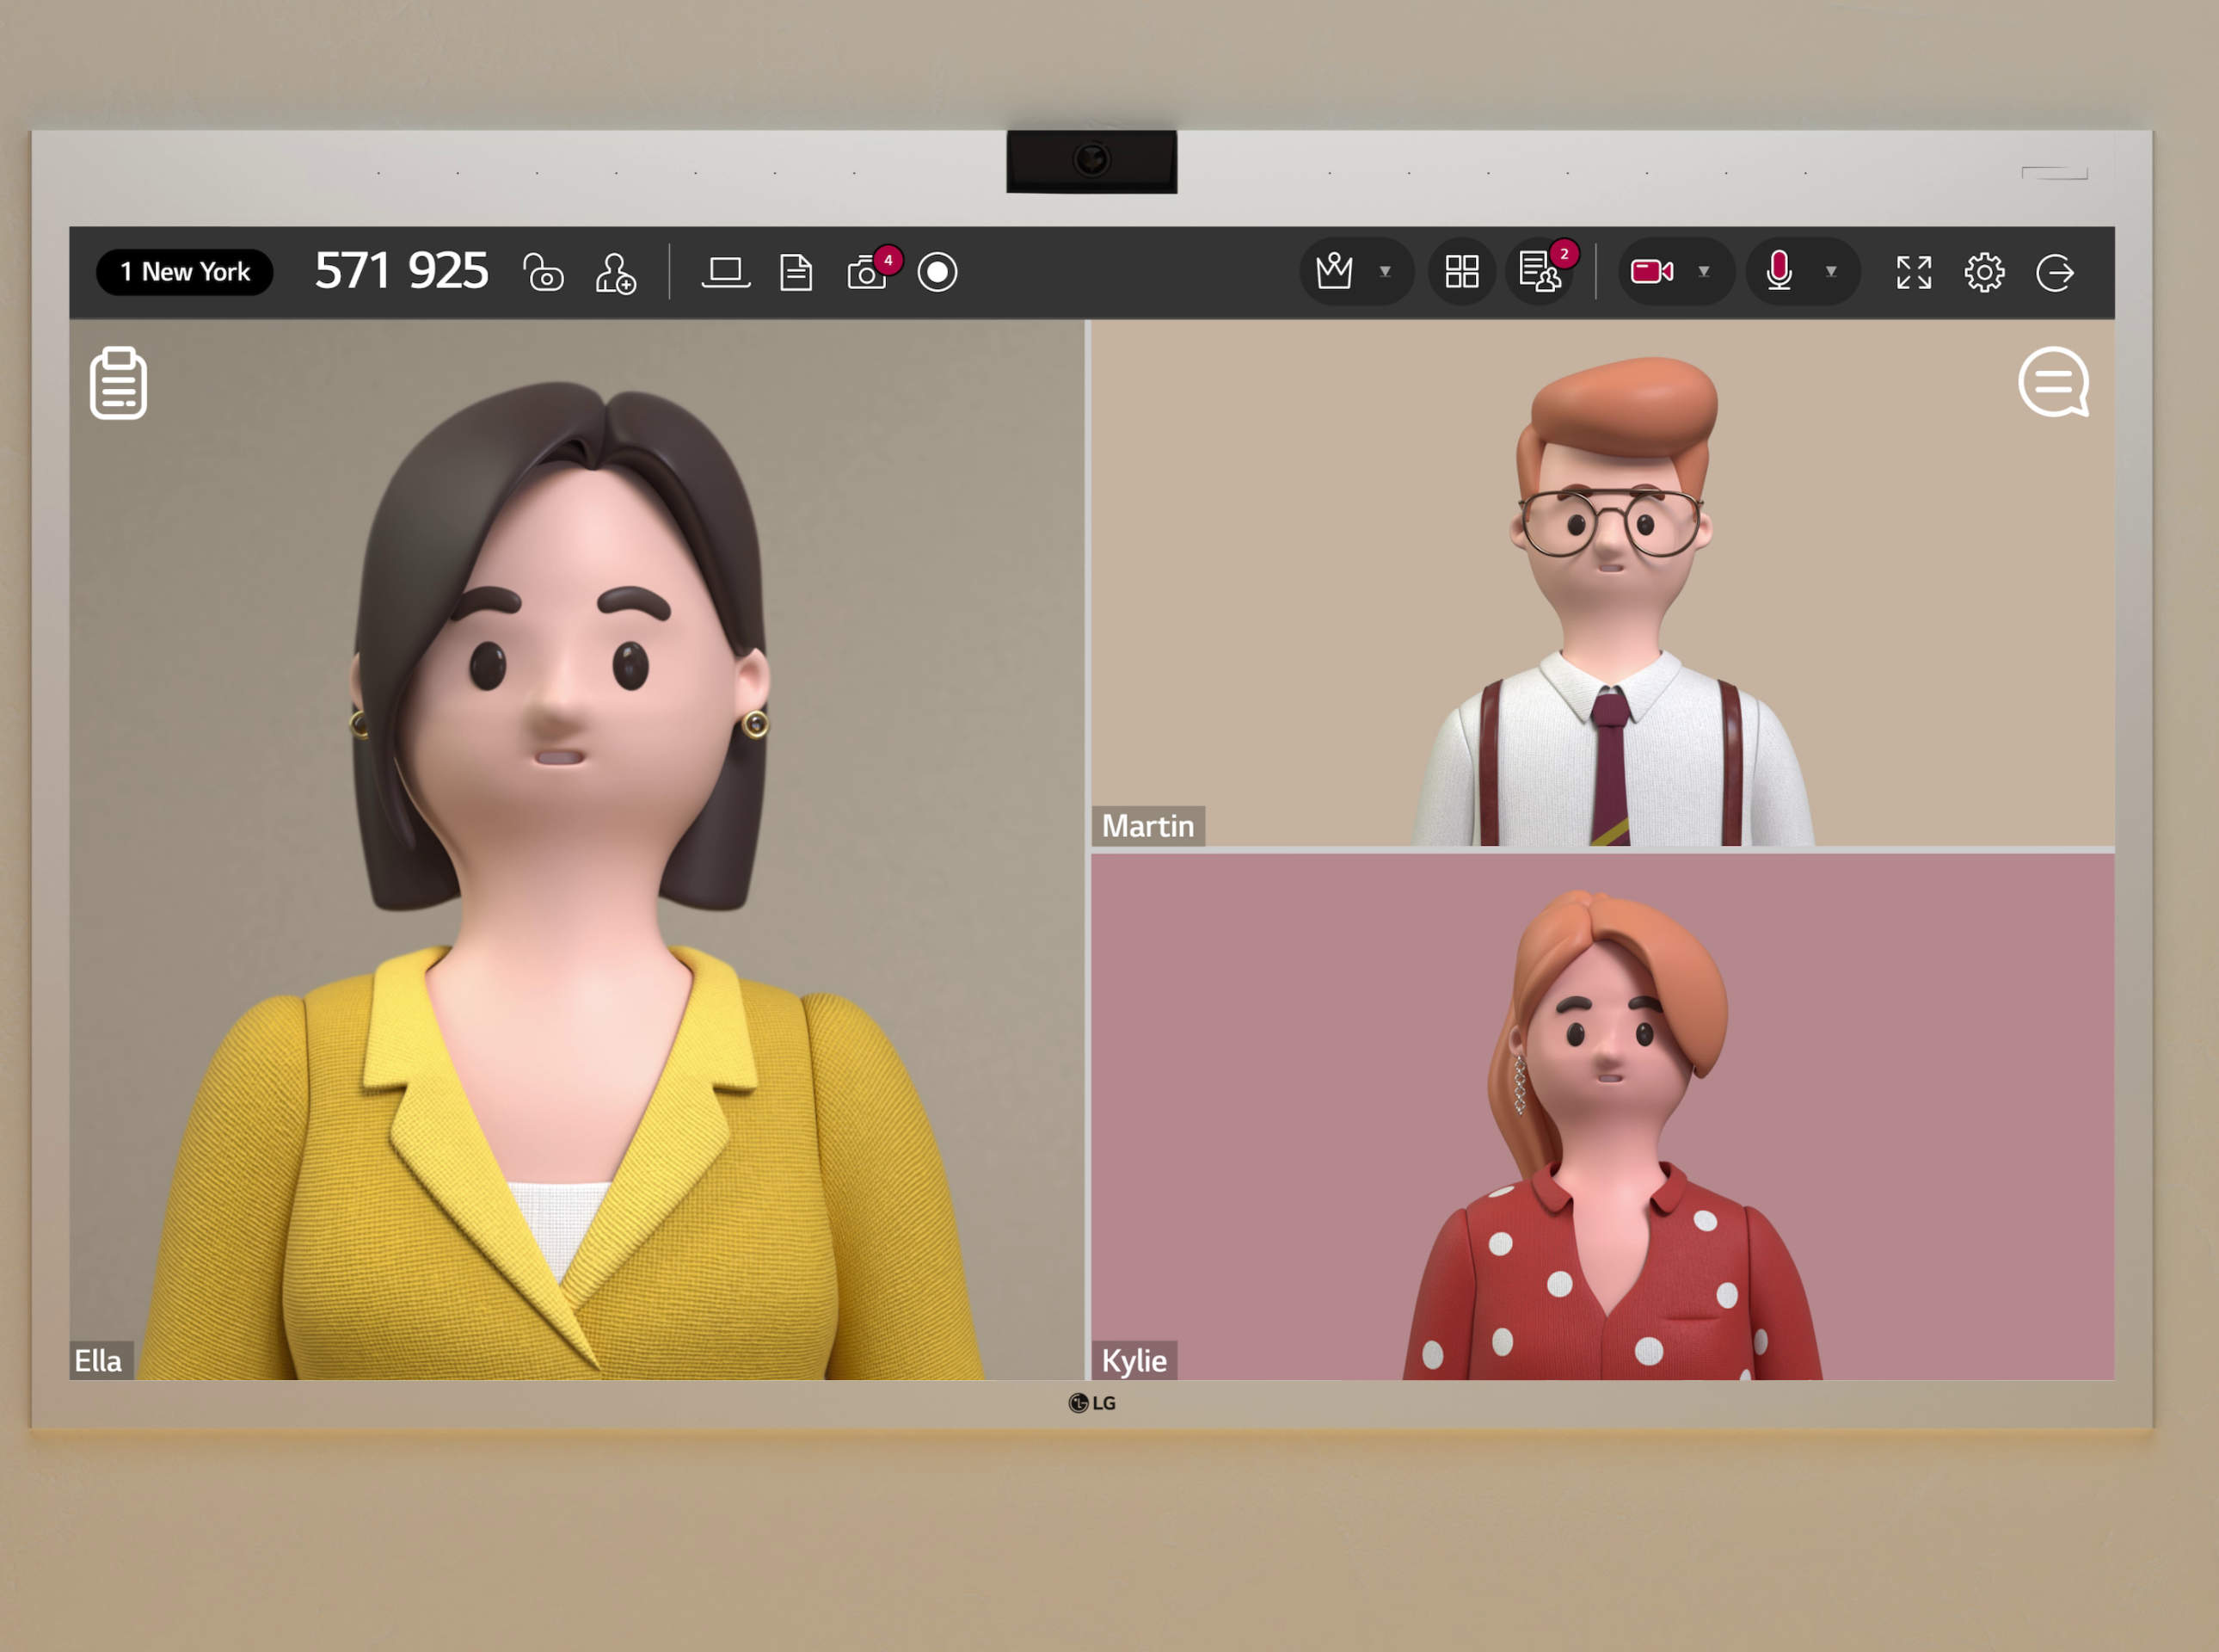Expand the camera options dropdown arrow

point(1704,271)
